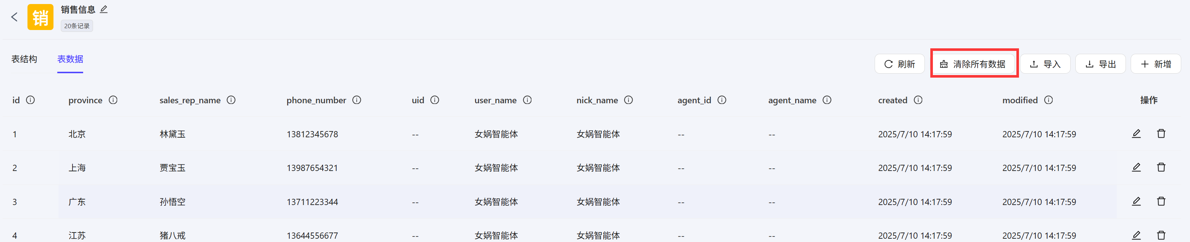Image resolution: width=1190 pixels, height=242 pixels.
Task: Edit the row for 贾宝玉
Action: pos(1136,168)
